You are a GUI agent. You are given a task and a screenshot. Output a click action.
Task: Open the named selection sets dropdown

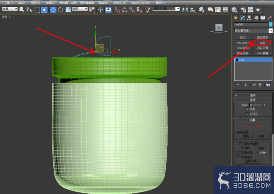coord(166,9)
